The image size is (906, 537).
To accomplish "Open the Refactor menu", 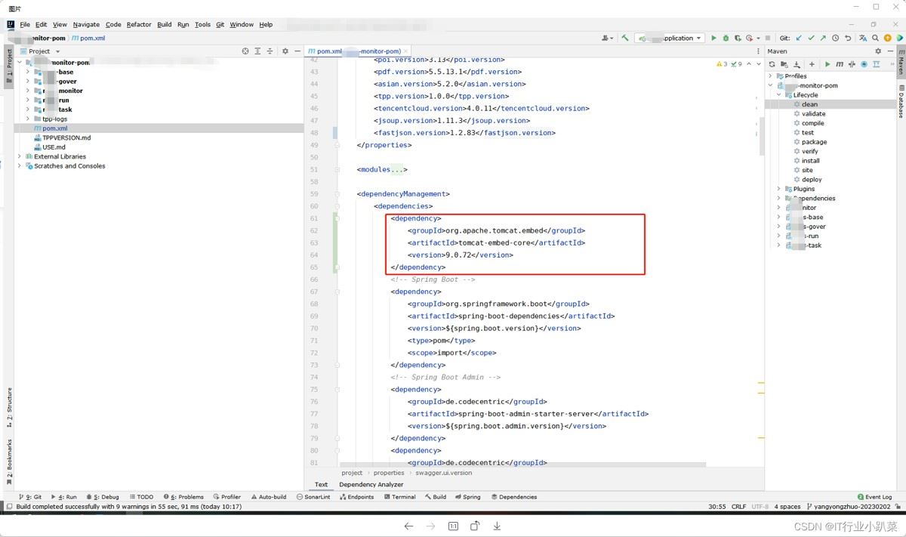I will tap(139, 24).
